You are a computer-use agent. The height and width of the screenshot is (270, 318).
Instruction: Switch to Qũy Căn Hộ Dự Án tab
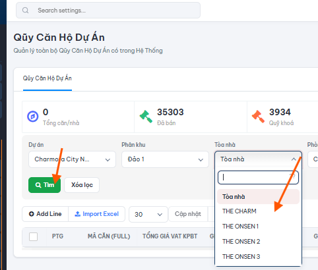tap(48, 78)
